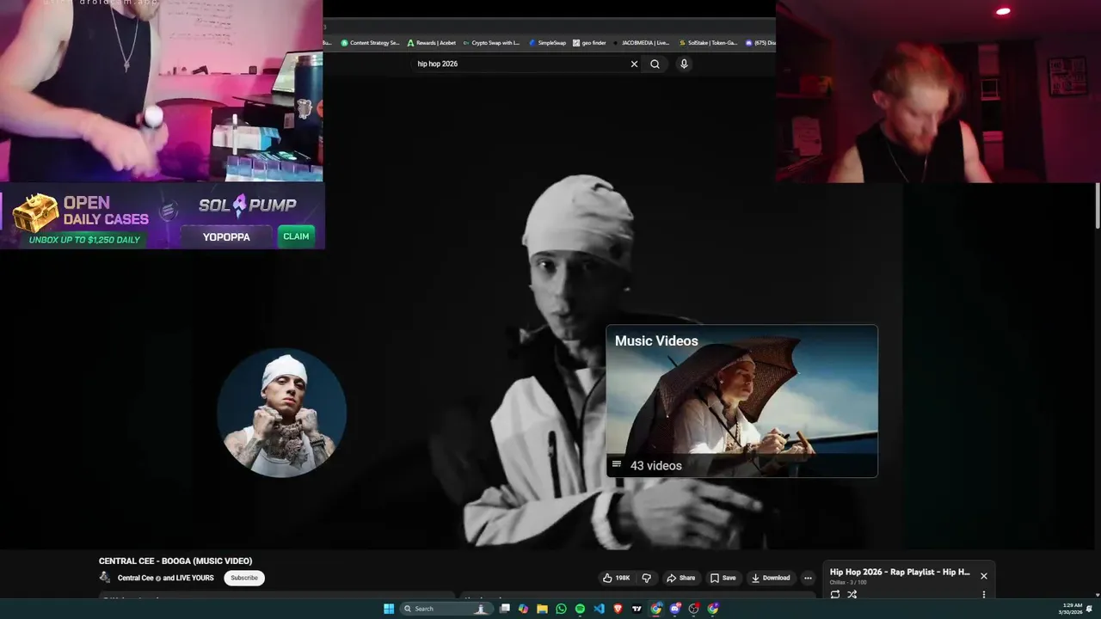Open the Music Videos playlist end card
The image size is (1101, 619).
point(741,401)
